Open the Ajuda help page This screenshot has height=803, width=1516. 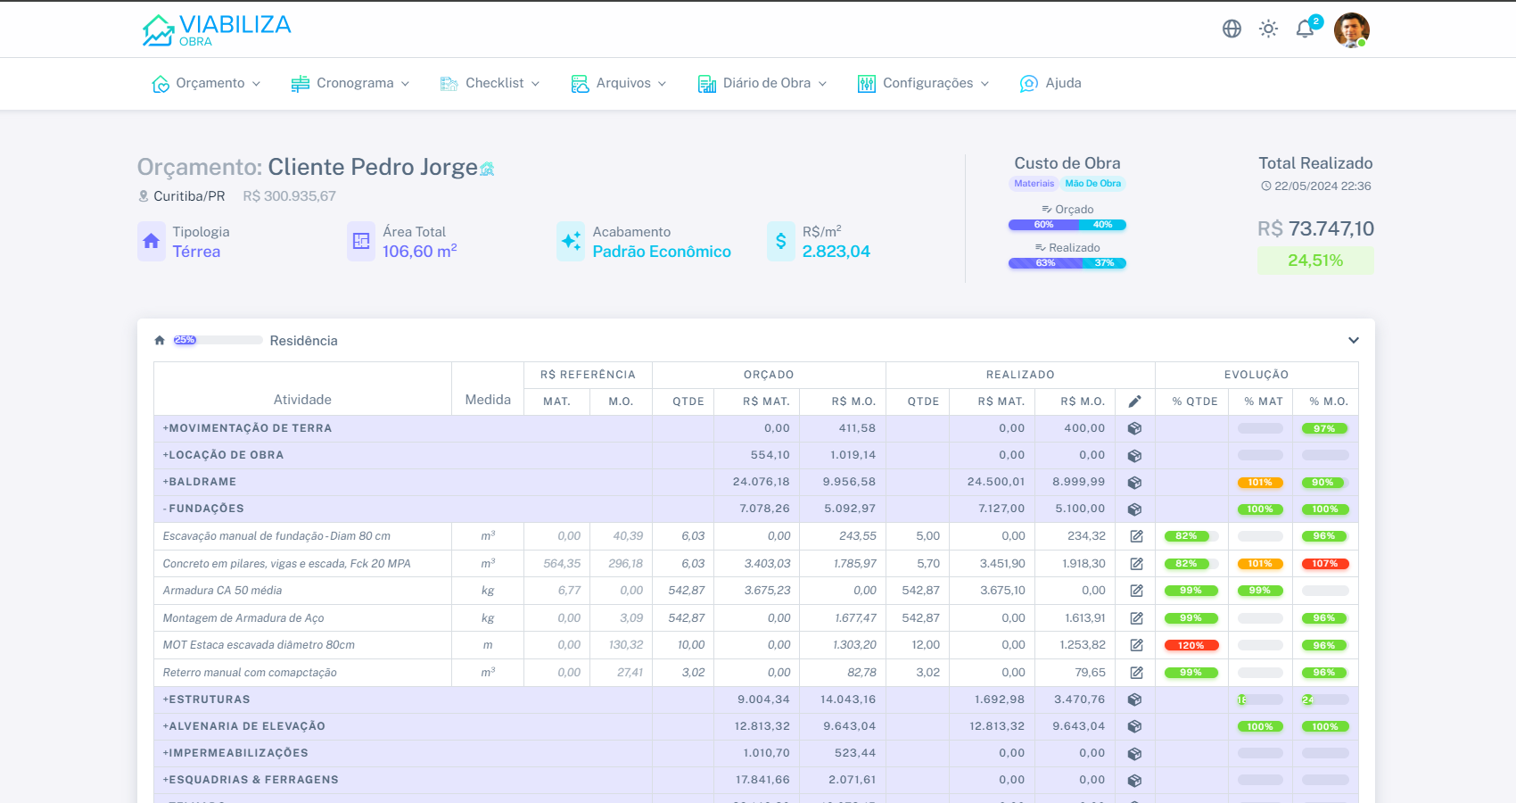click(1050, 83)
